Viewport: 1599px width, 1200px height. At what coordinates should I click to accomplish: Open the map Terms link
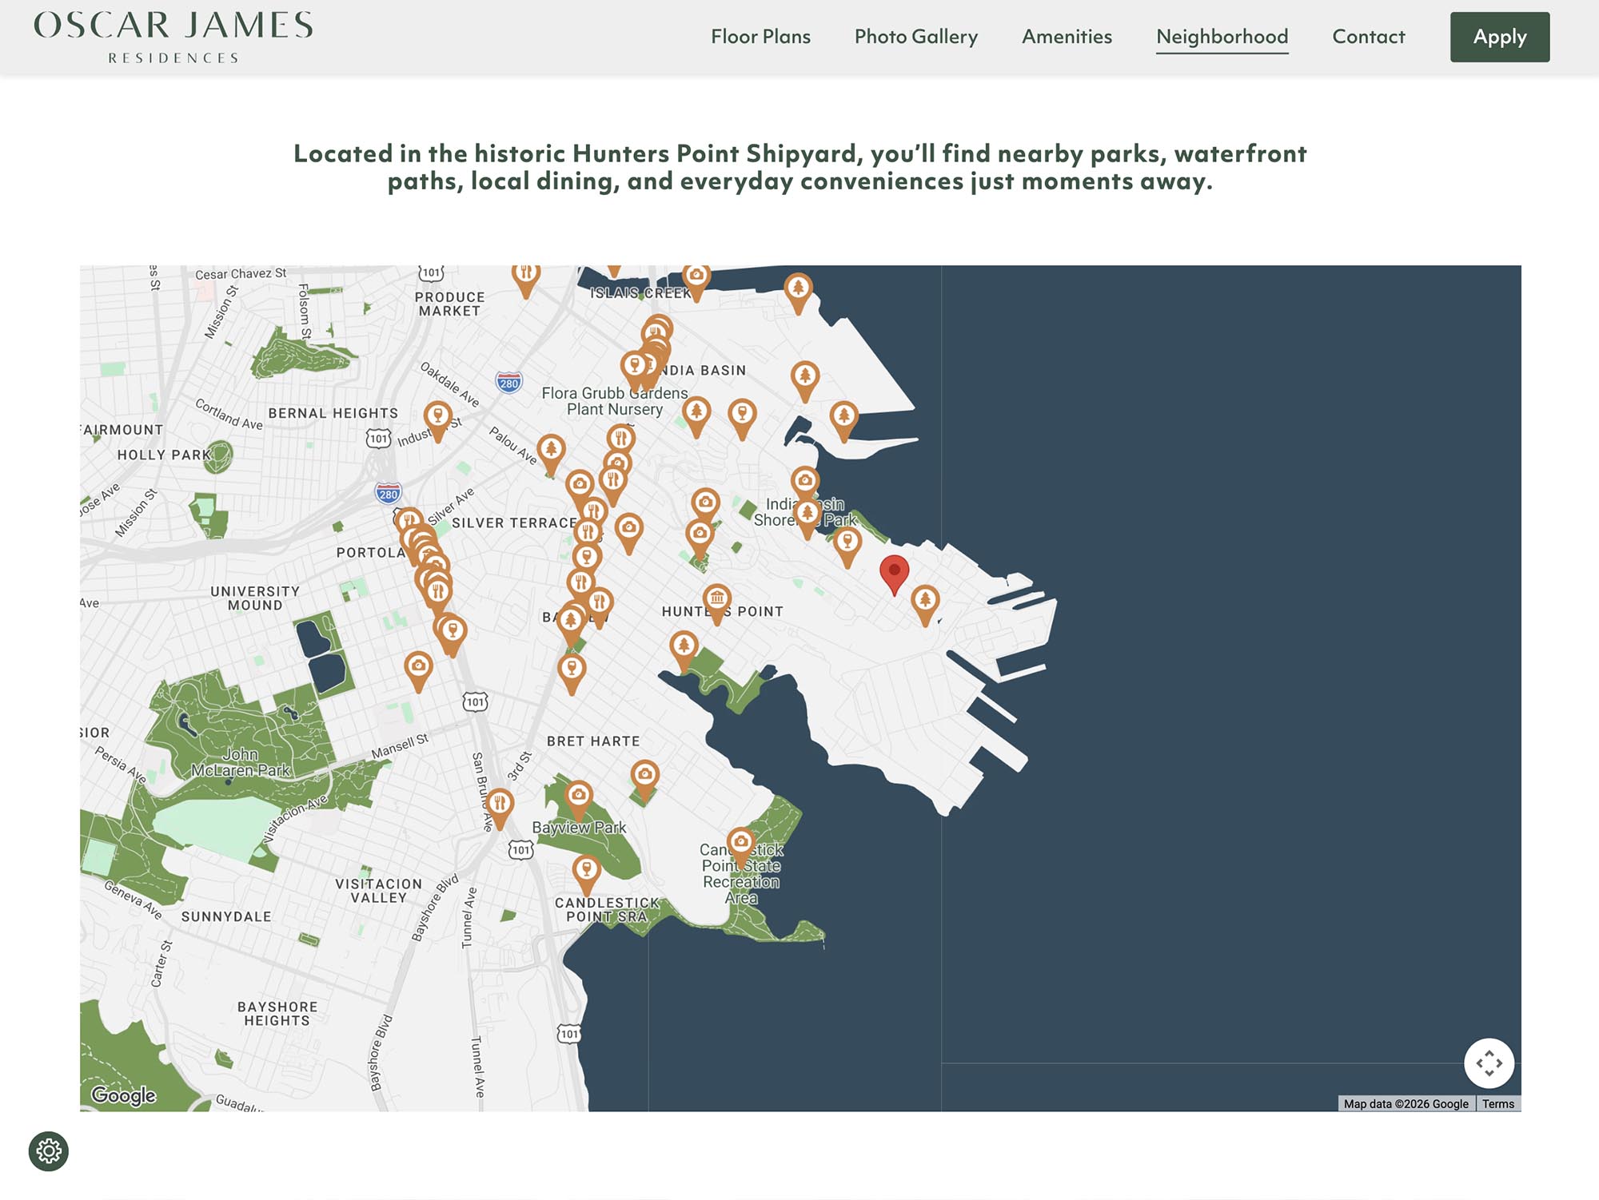[x=1497, y=1103]
